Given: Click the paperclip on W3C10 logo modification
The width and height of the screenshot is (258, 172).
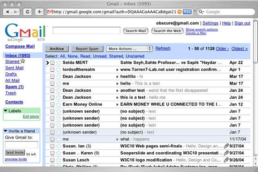Looking at the screenshot, I should click(227, 160).
